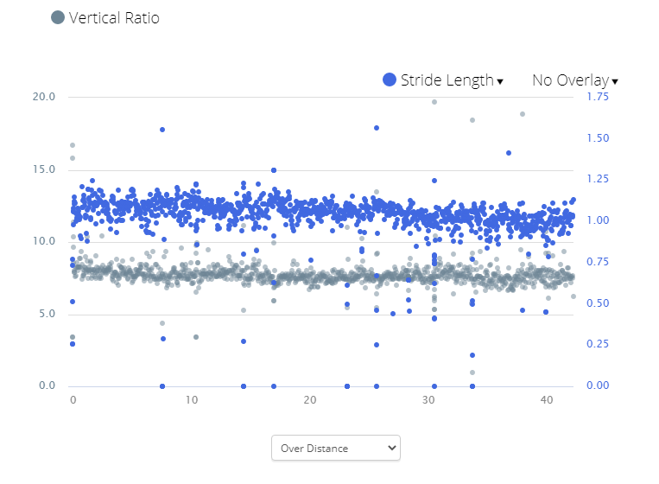Click the 0.00 label on right axis
659x484 pixels.
pos(598,385)
